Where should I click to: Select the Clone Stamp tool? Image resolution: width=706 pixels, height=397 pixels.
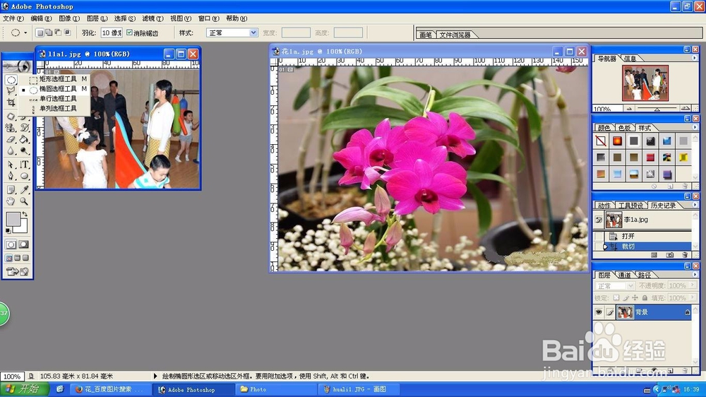pos(11,128)
